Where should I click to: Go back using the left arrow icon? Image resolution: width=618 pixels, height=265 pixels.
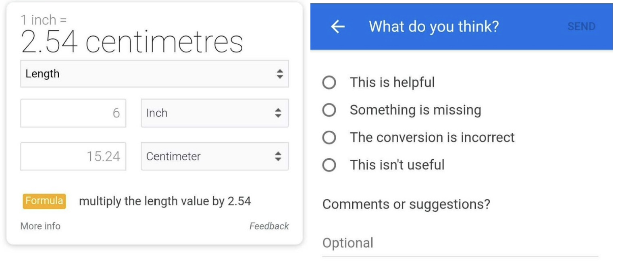click(338, 27)
